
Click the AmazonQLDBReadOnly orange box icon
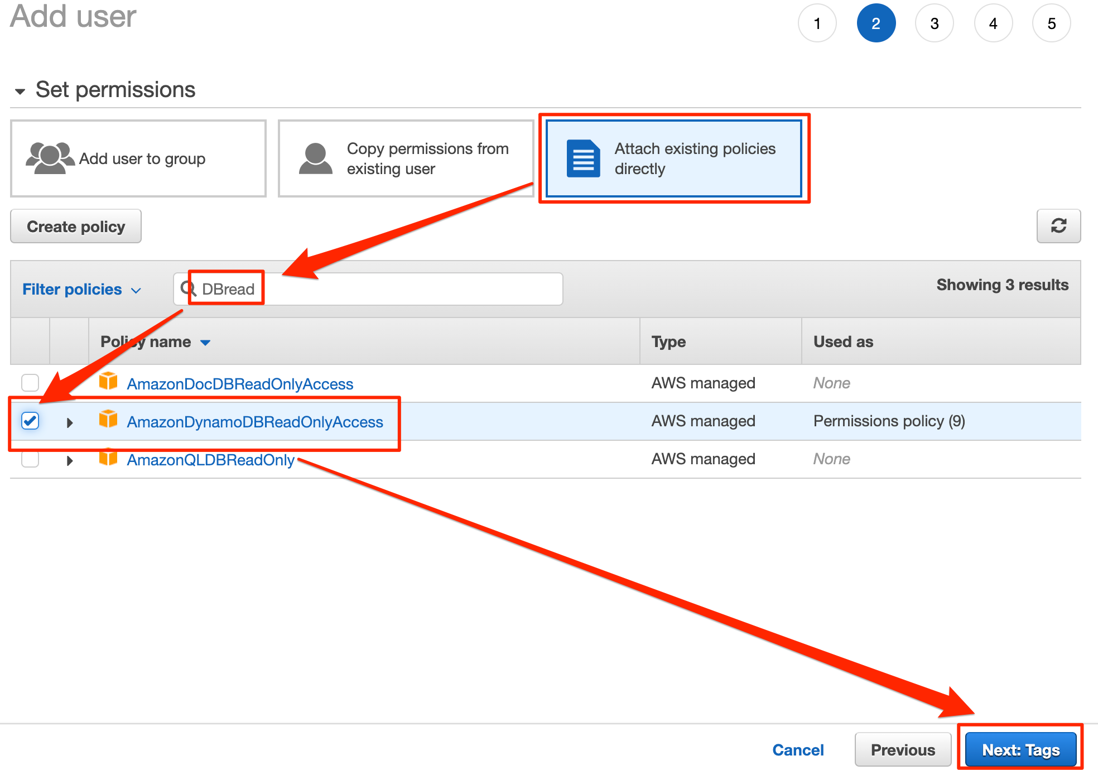108,458
